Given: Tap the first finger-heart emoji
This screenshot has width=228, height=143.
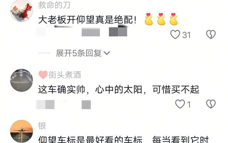Looking at the screenshot, I should pyautogui.click(x=149, y=19).
